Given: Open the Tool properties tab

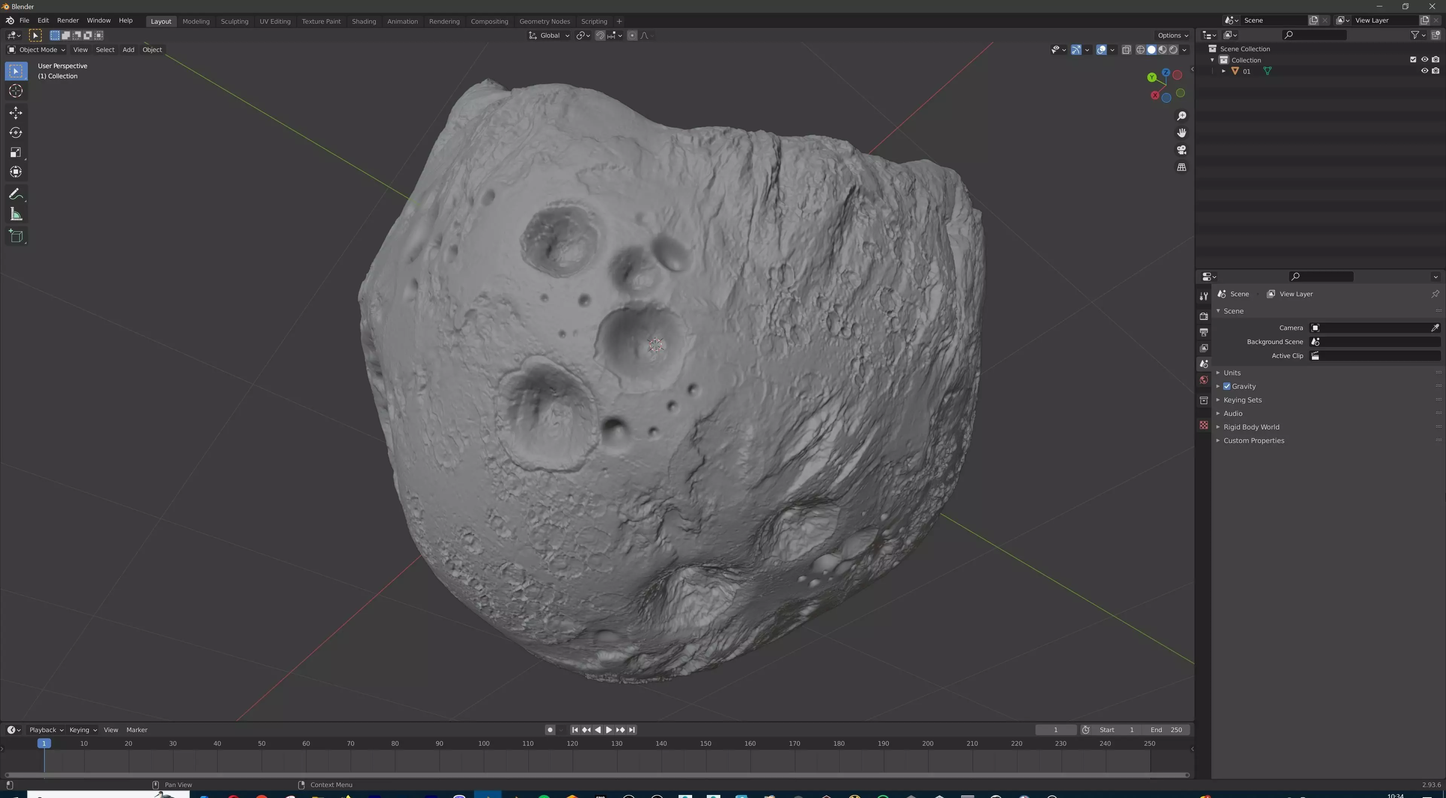Looking at the screenshot, I should tap(1203, 296).
